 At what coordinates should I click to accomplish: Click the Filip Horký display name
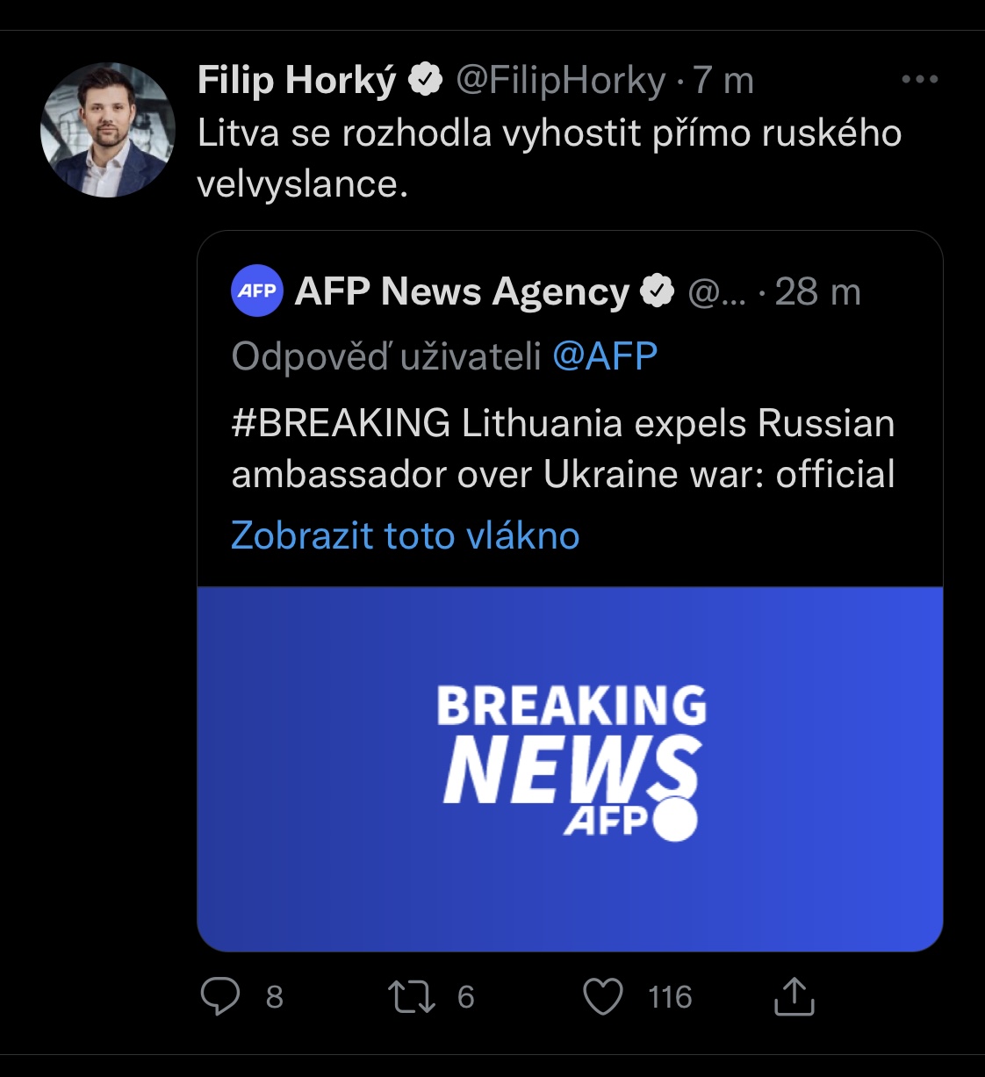[296, 81]
